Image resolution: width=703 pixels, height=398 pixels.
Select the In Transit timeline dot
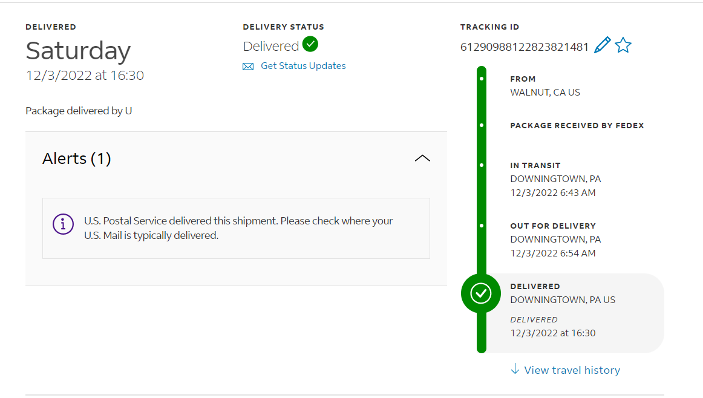(x=482, y=165)
